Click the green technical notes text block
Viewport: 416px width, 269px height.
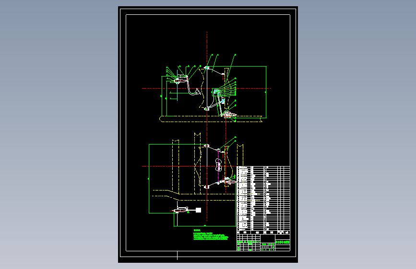211,235
